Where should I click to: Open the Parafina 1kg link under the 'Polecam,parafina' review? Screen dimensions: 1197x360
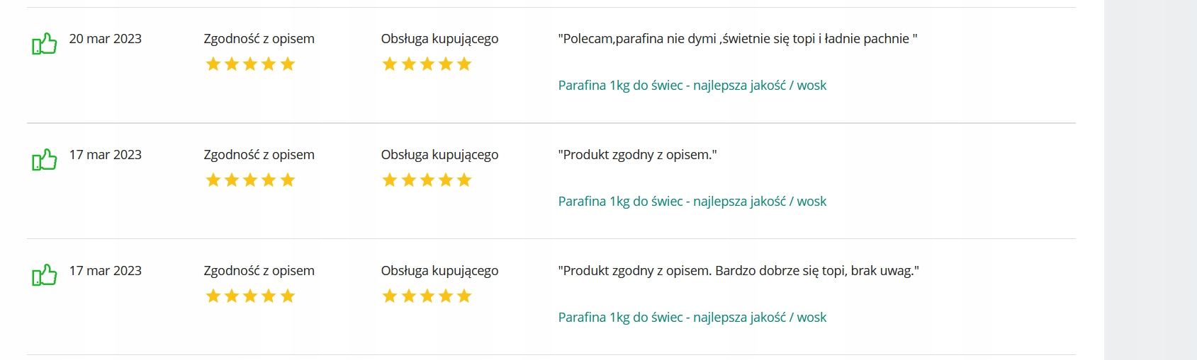click(692, 86)
